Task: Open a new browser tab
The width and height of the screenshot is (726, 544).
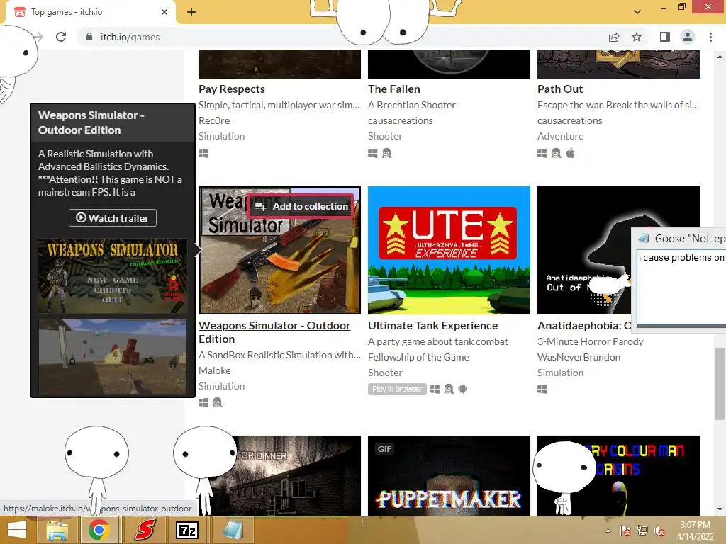Action: point(191,12)
